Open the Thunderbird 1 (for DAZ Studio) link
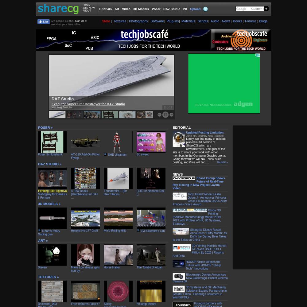 coord(115,193)
